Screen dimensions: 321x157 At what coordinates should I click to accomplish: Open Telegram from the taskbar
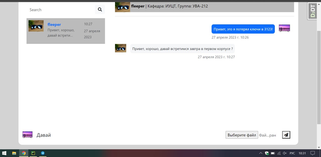click(x=43, y=153)
